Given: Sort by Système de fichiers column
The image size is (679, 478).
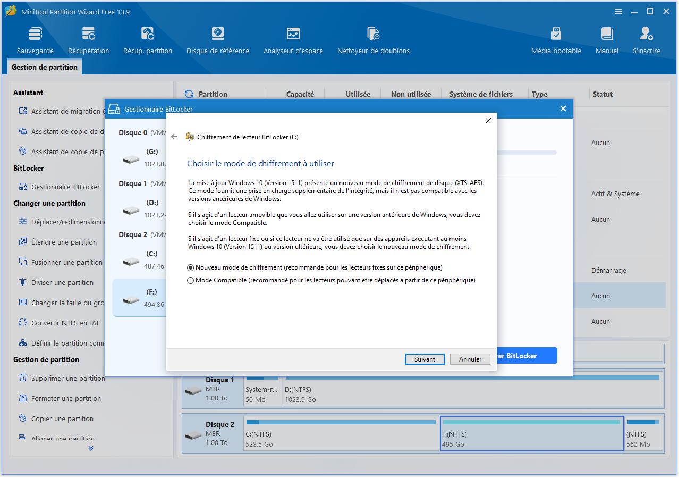Looking at the screenshot, I should click(481, 94).
